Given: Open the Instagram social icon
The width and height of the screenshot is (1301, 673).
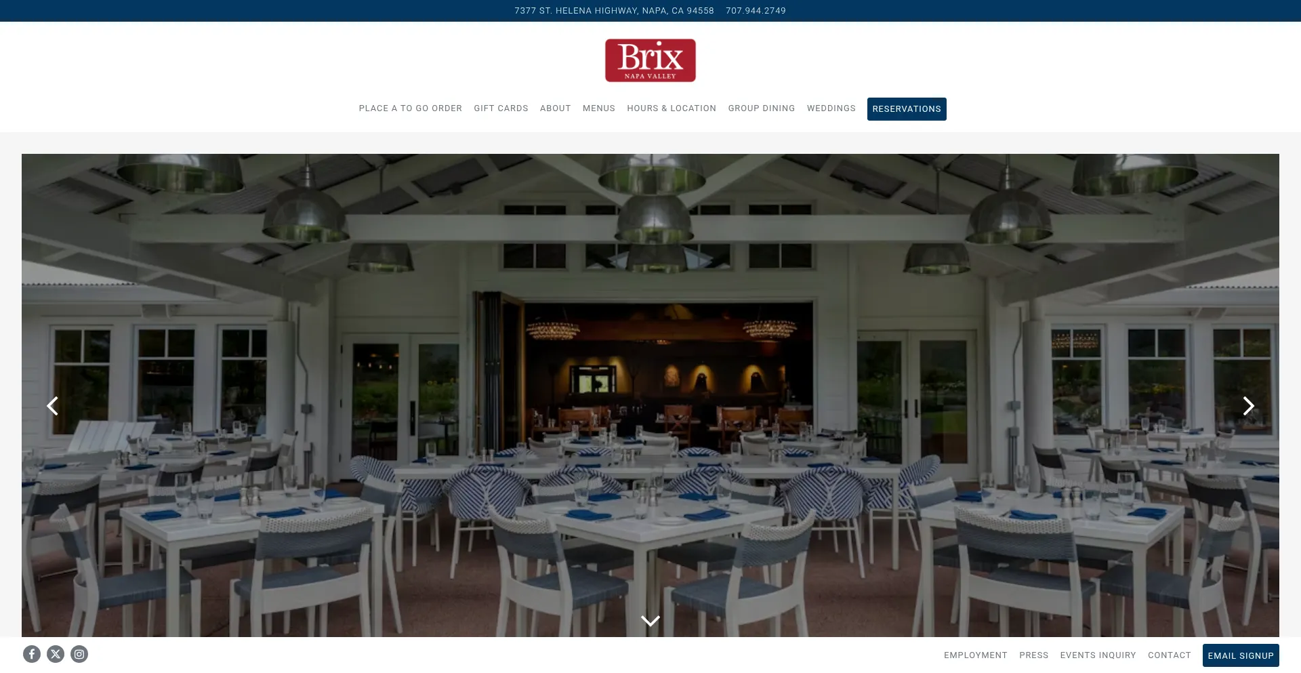Looking at the screenshot, I should coord(79,654).
